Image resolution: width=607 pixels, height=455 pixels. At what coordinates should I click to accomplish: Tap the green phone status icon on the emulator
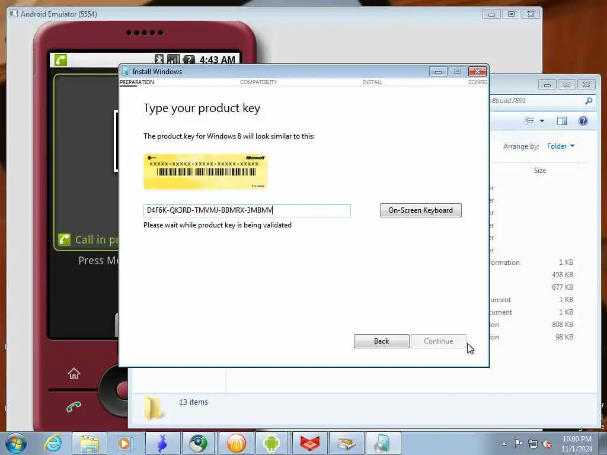tap(61, 60)
